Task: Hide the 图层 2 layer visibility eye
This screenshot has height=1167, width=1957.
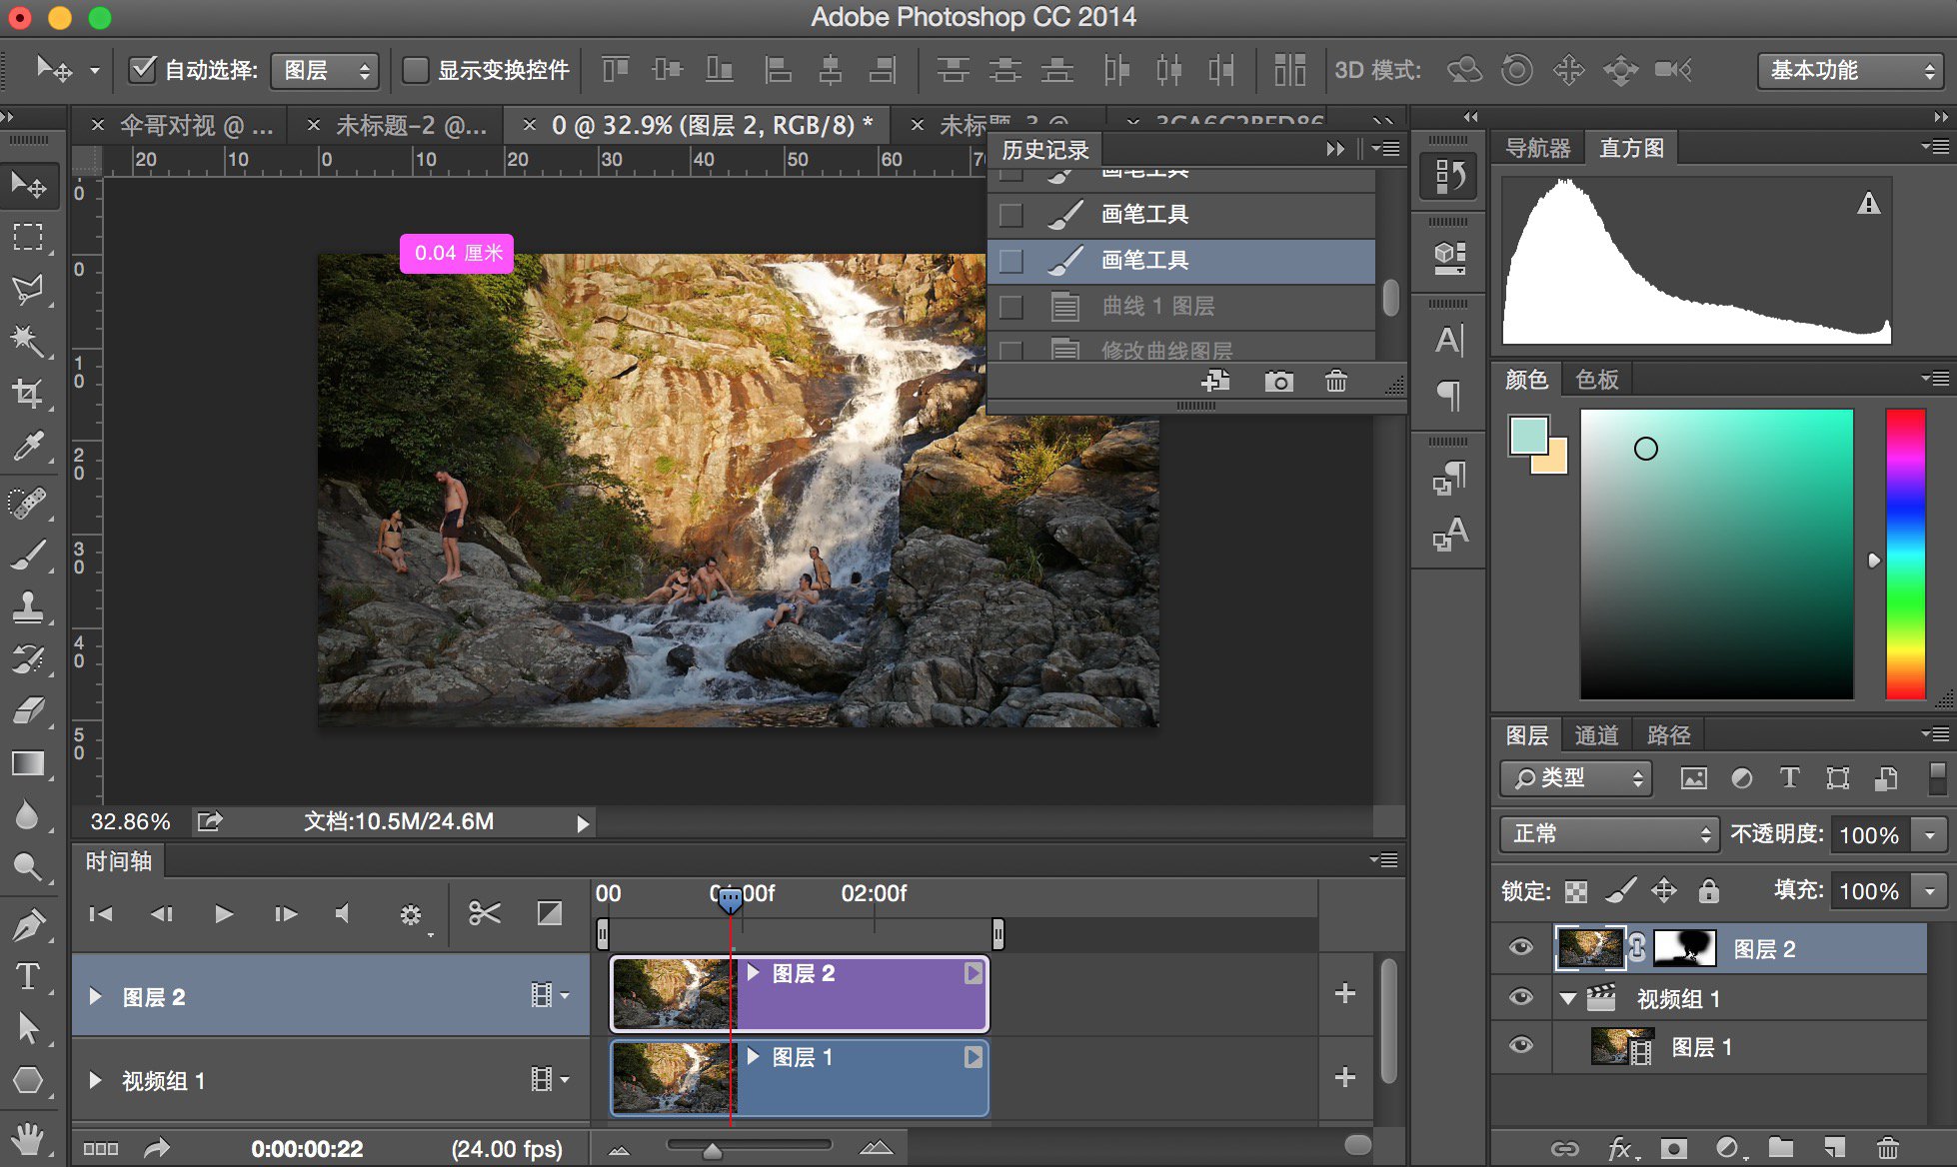Action: point(1520,947)
